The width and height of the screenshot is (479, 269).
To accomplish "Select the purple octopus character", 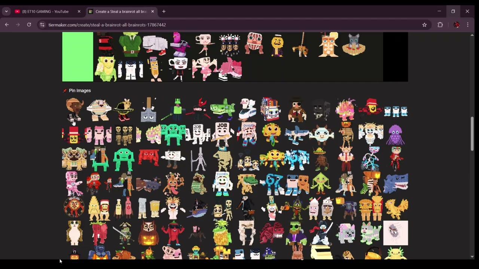I will point(395,134).
